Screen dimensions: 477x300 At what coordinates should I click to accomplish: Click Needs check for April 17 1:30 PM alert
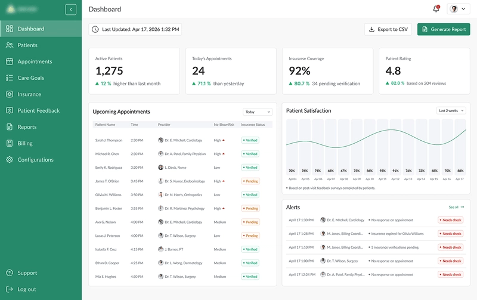pyautogui.click(x=451, y=220)
